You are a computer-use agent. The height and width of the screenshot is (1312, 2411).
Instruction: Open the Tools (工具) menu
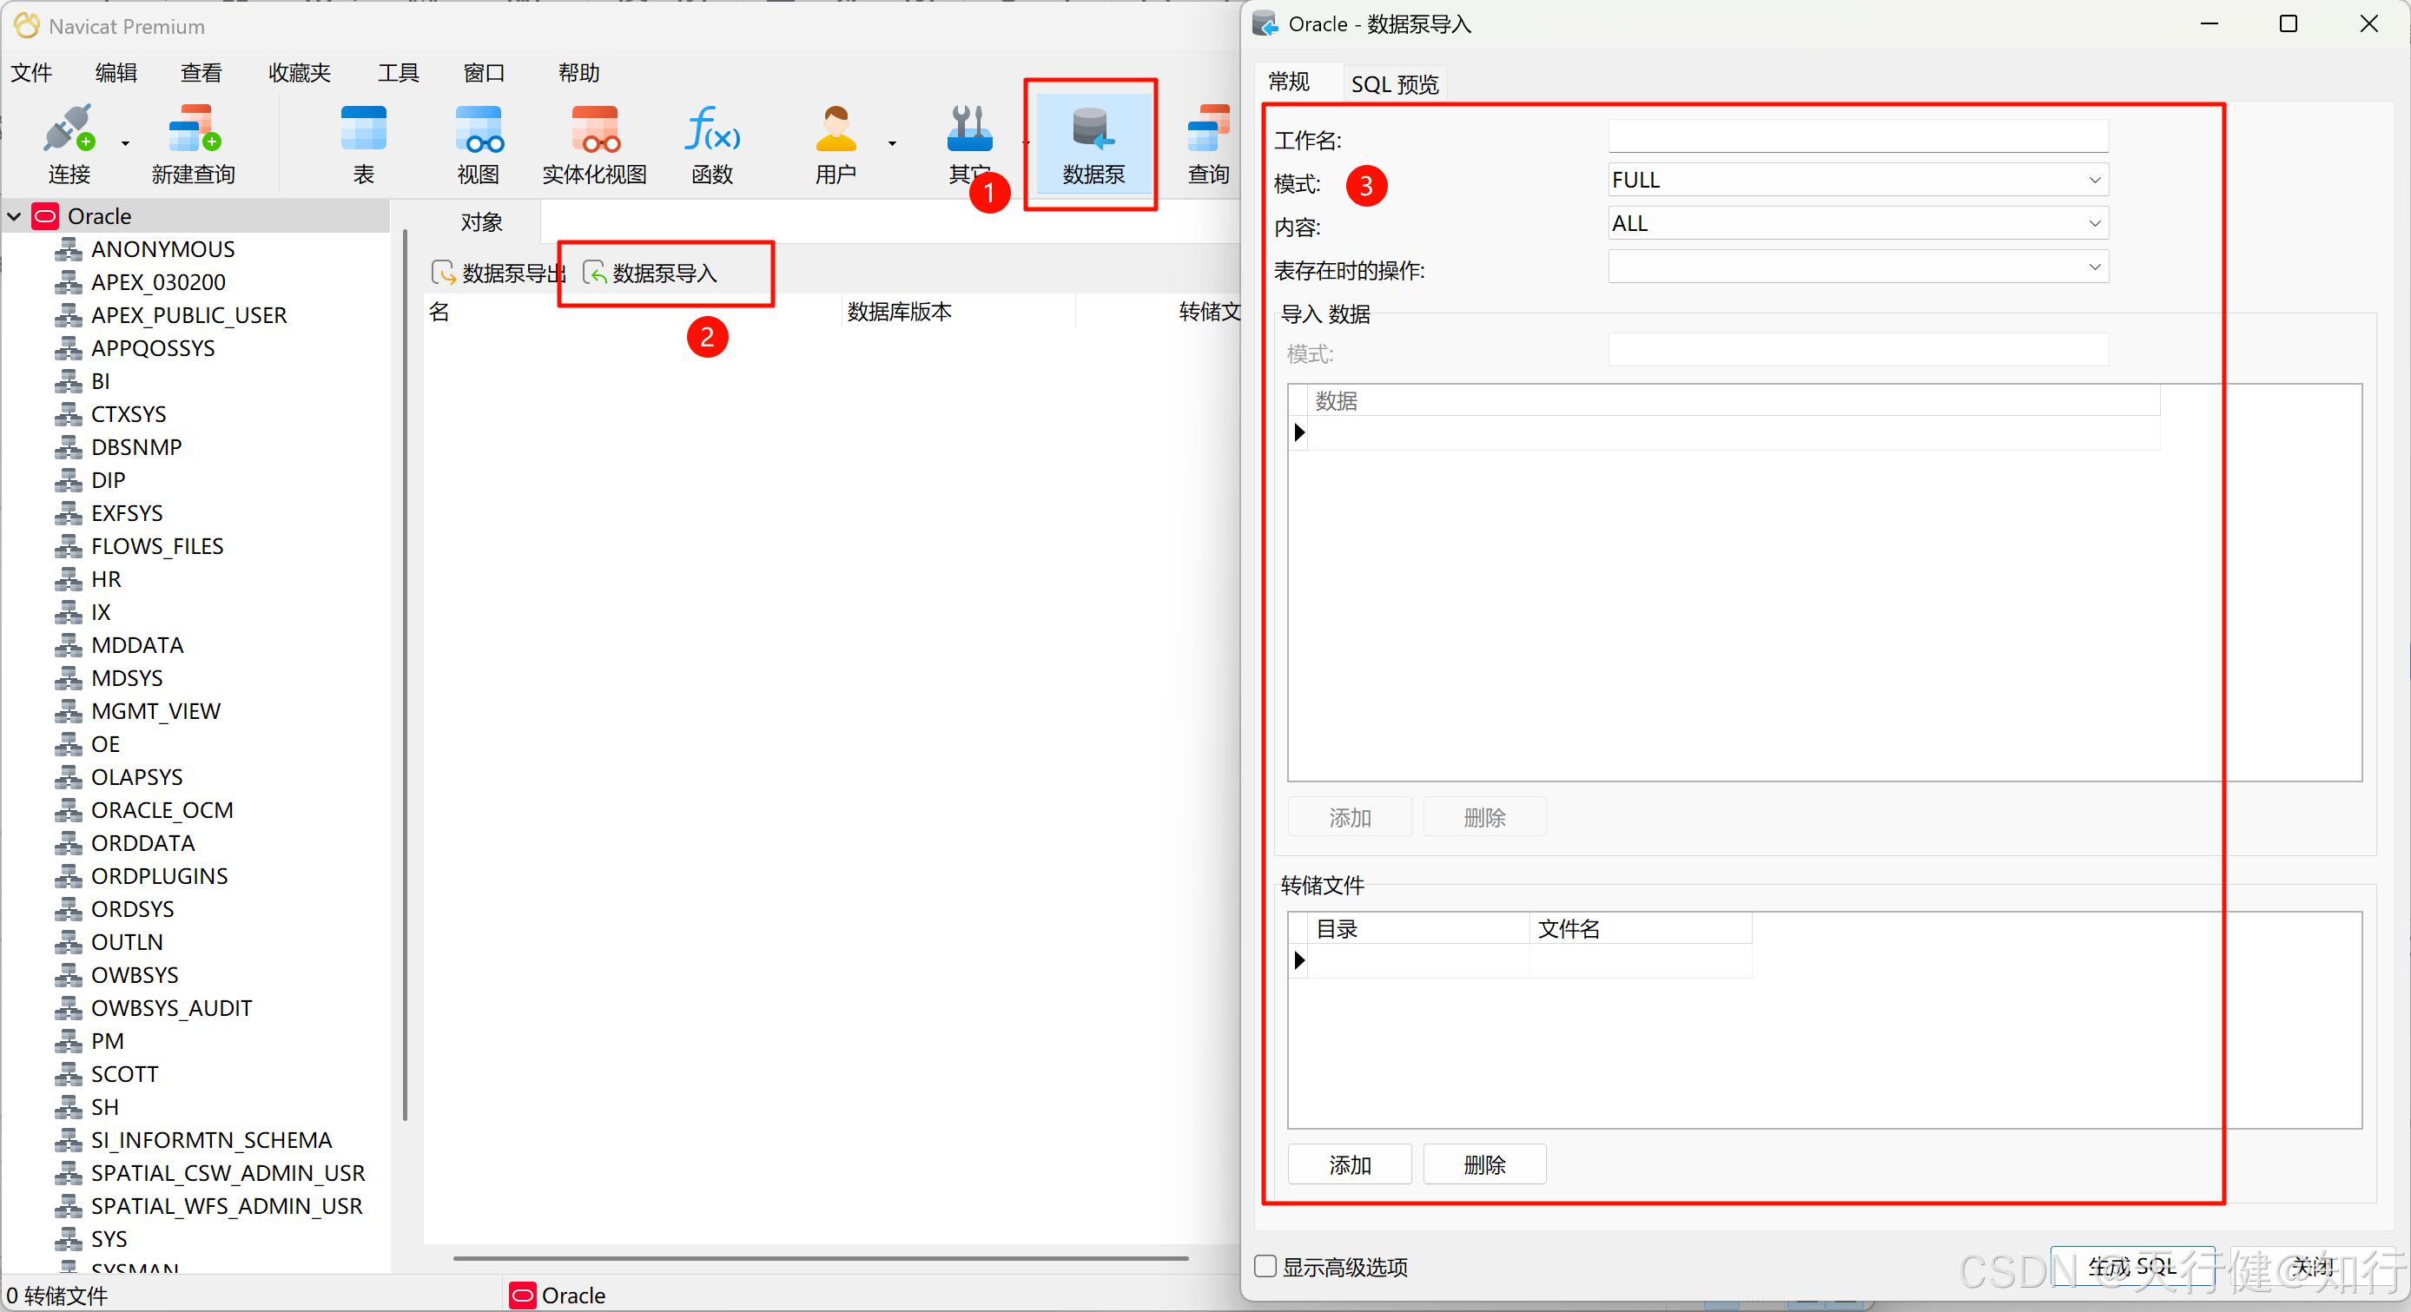[398, 73]
